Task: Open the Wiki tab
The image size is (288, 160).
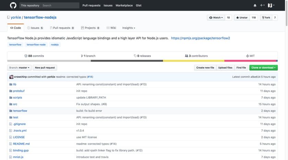Action: (111, 28)
